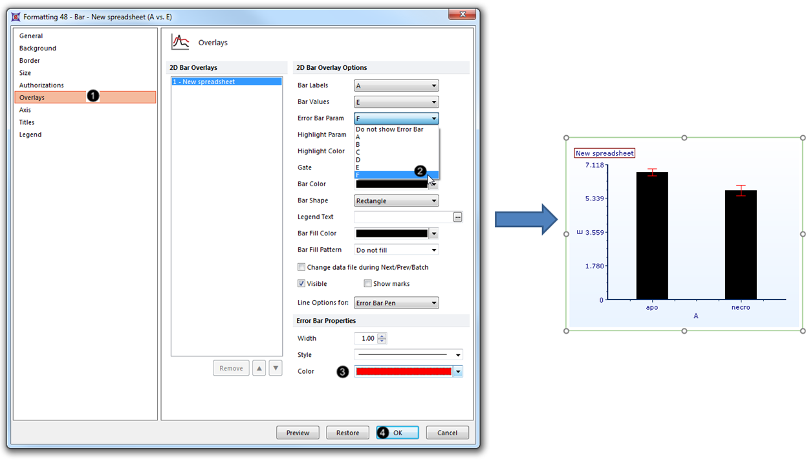Move overlay up with the up arrow button
Image resolution: width=806 pixels, height=465 pixels.
(x=259, y=368)
